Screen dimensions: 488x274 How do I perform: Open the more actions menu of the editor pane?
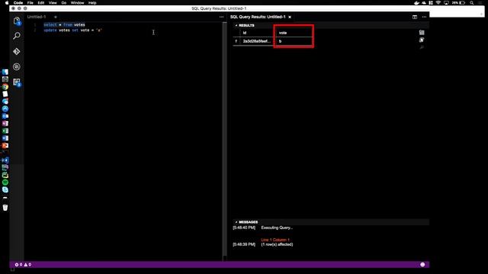[221, 17]
